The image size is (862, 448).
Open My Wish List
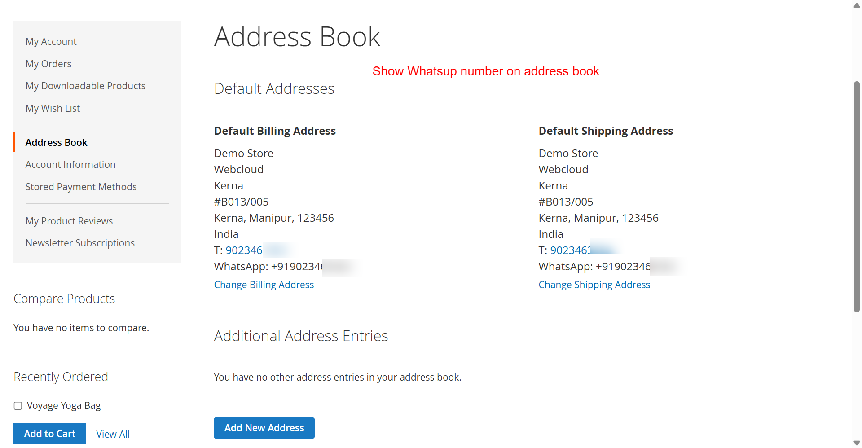(x=53, y=108)
